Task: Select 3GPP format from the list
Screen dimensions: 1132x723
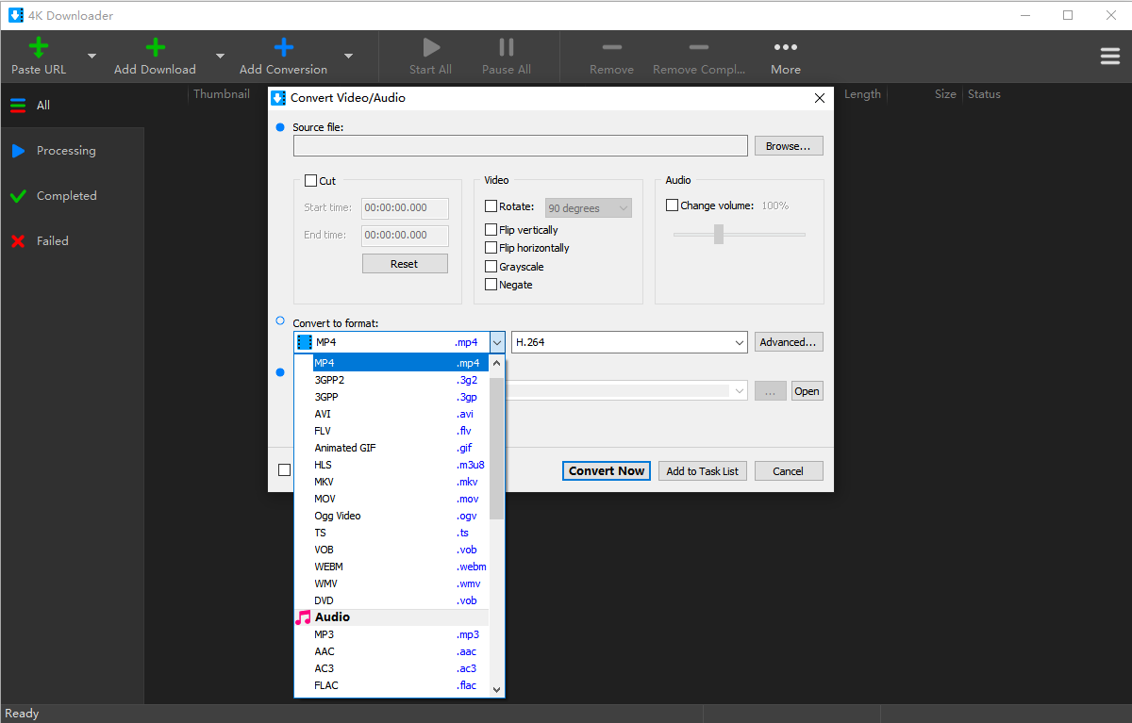Action: [391, 397]
